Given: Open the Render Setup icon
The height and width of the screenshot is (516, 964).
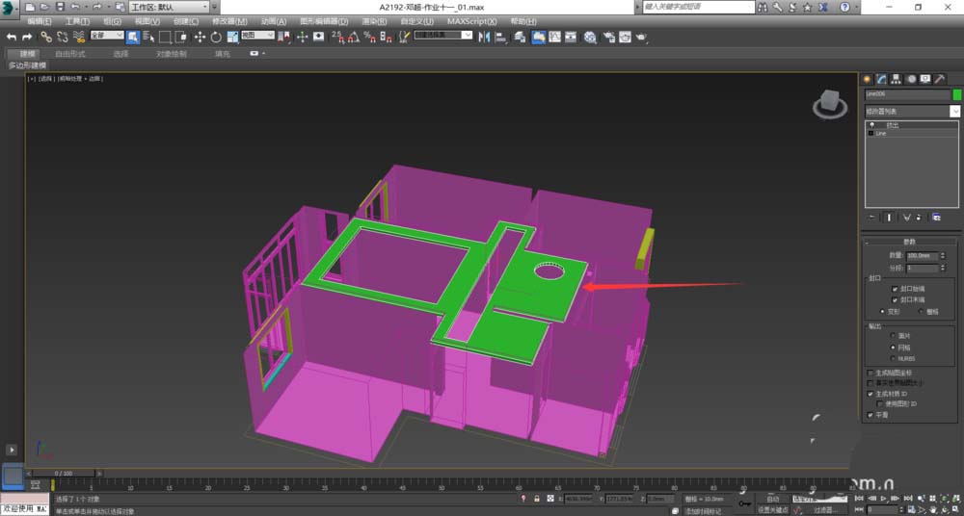Looking at the screenshot, I should (x=608, y=38).
